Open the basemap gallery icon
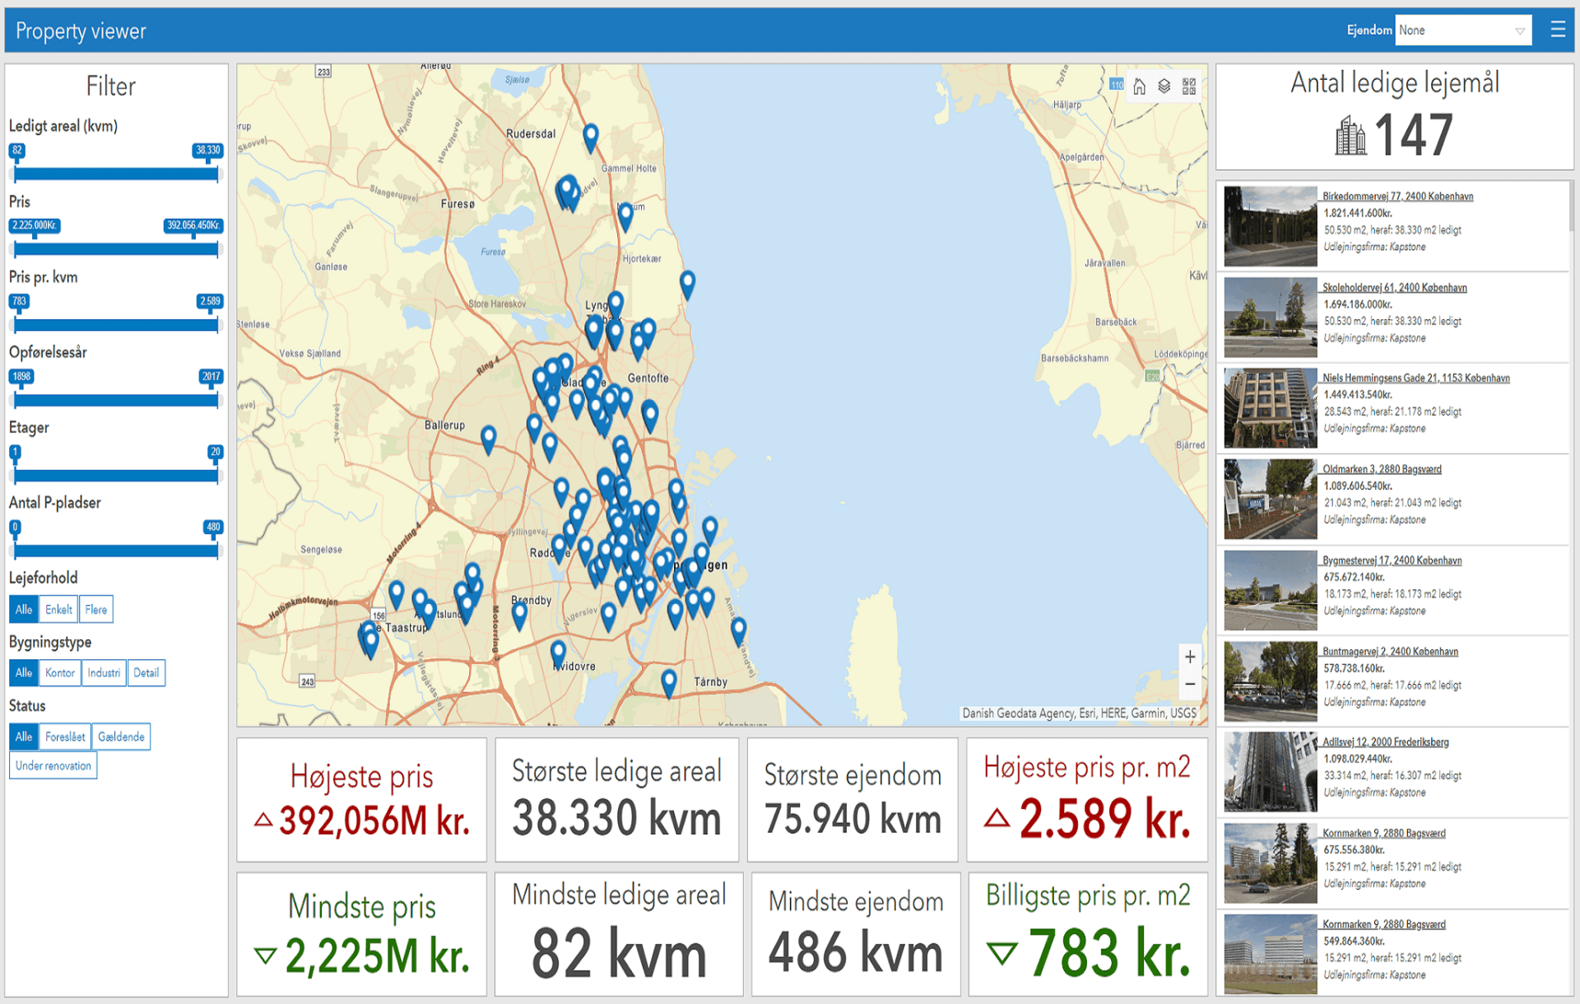The image size is (1580, 1004). coord(1189,86)
